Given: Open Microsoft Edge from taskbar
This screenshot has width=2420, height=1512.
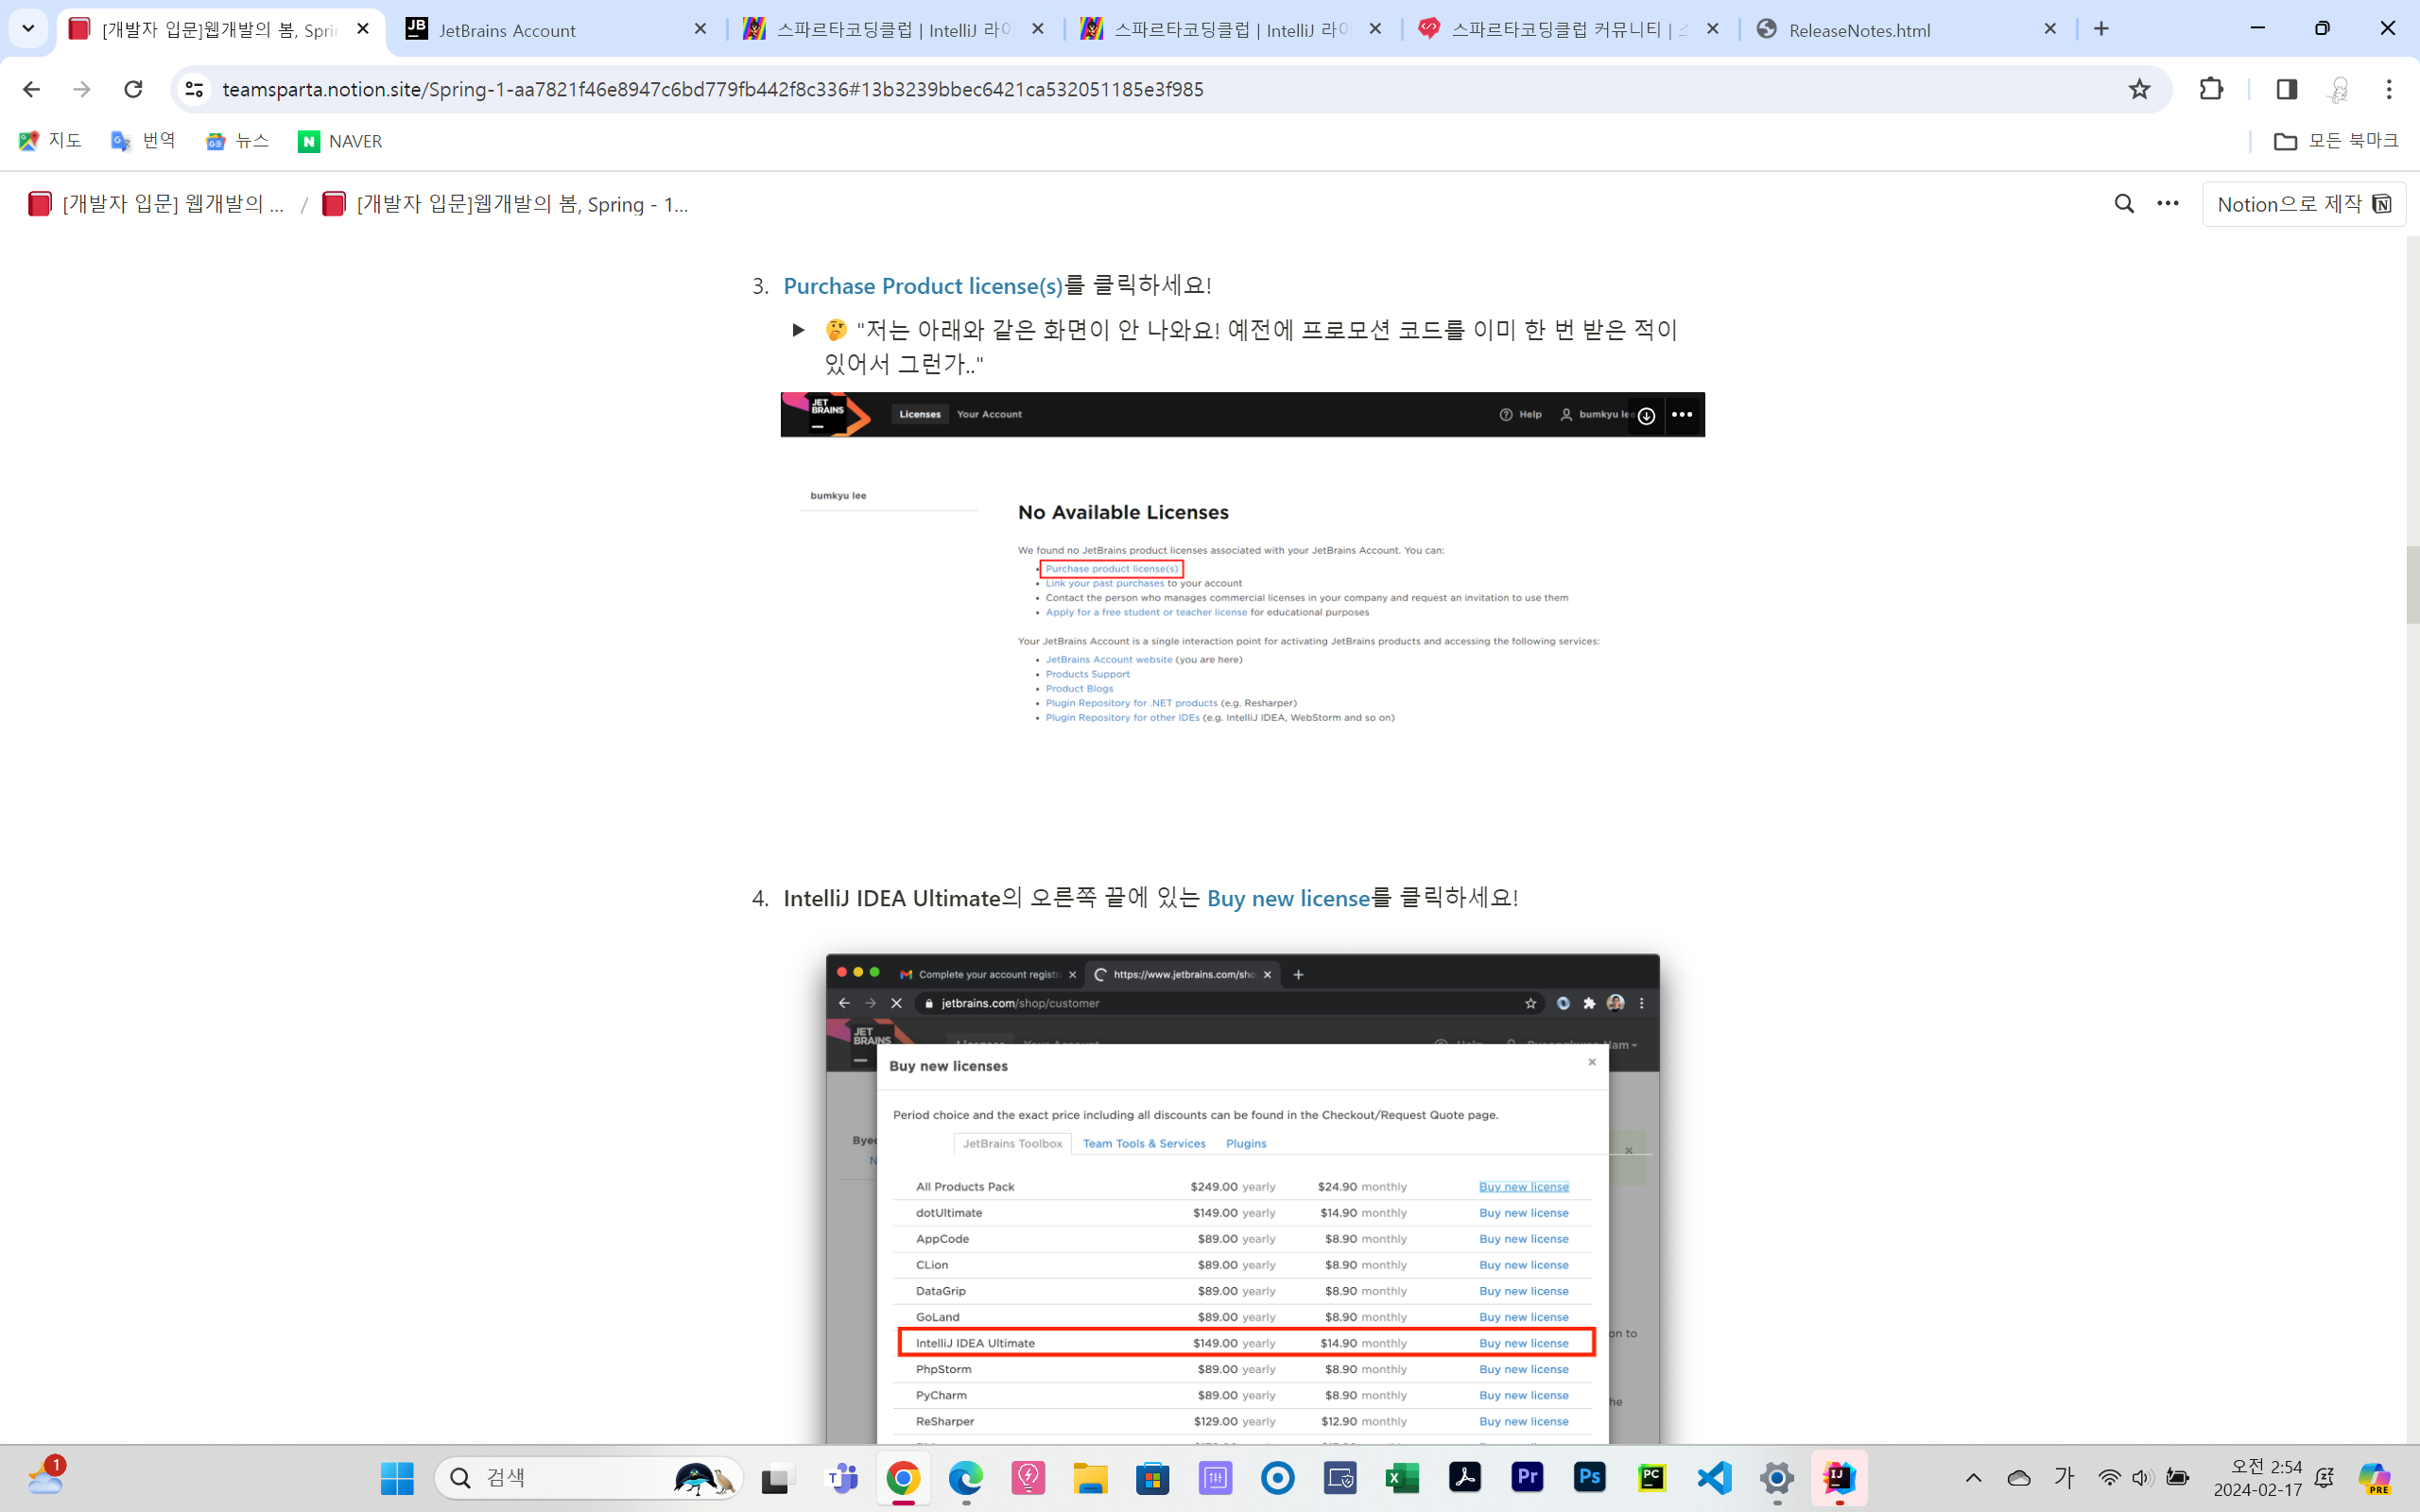Looking at the screenshot, I should tap(966, 1478).
